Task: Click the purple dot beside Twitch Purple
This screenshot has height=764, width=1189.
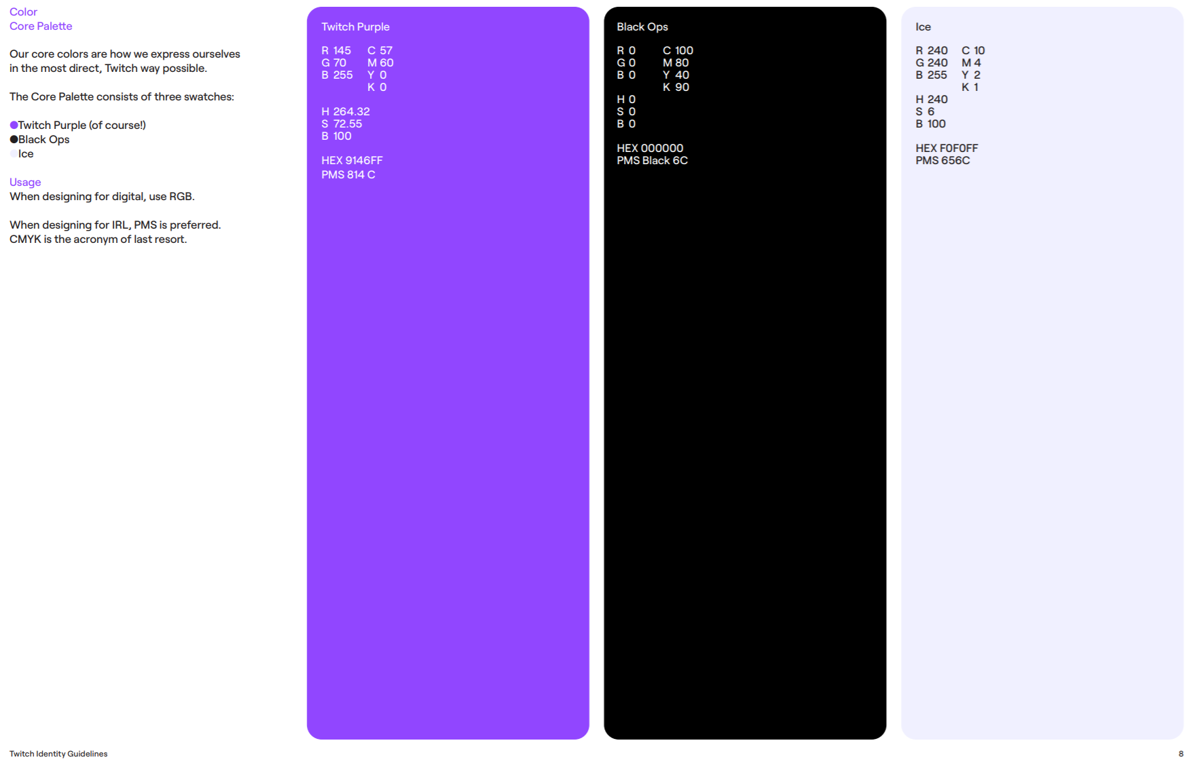Action: pos(14,125)
